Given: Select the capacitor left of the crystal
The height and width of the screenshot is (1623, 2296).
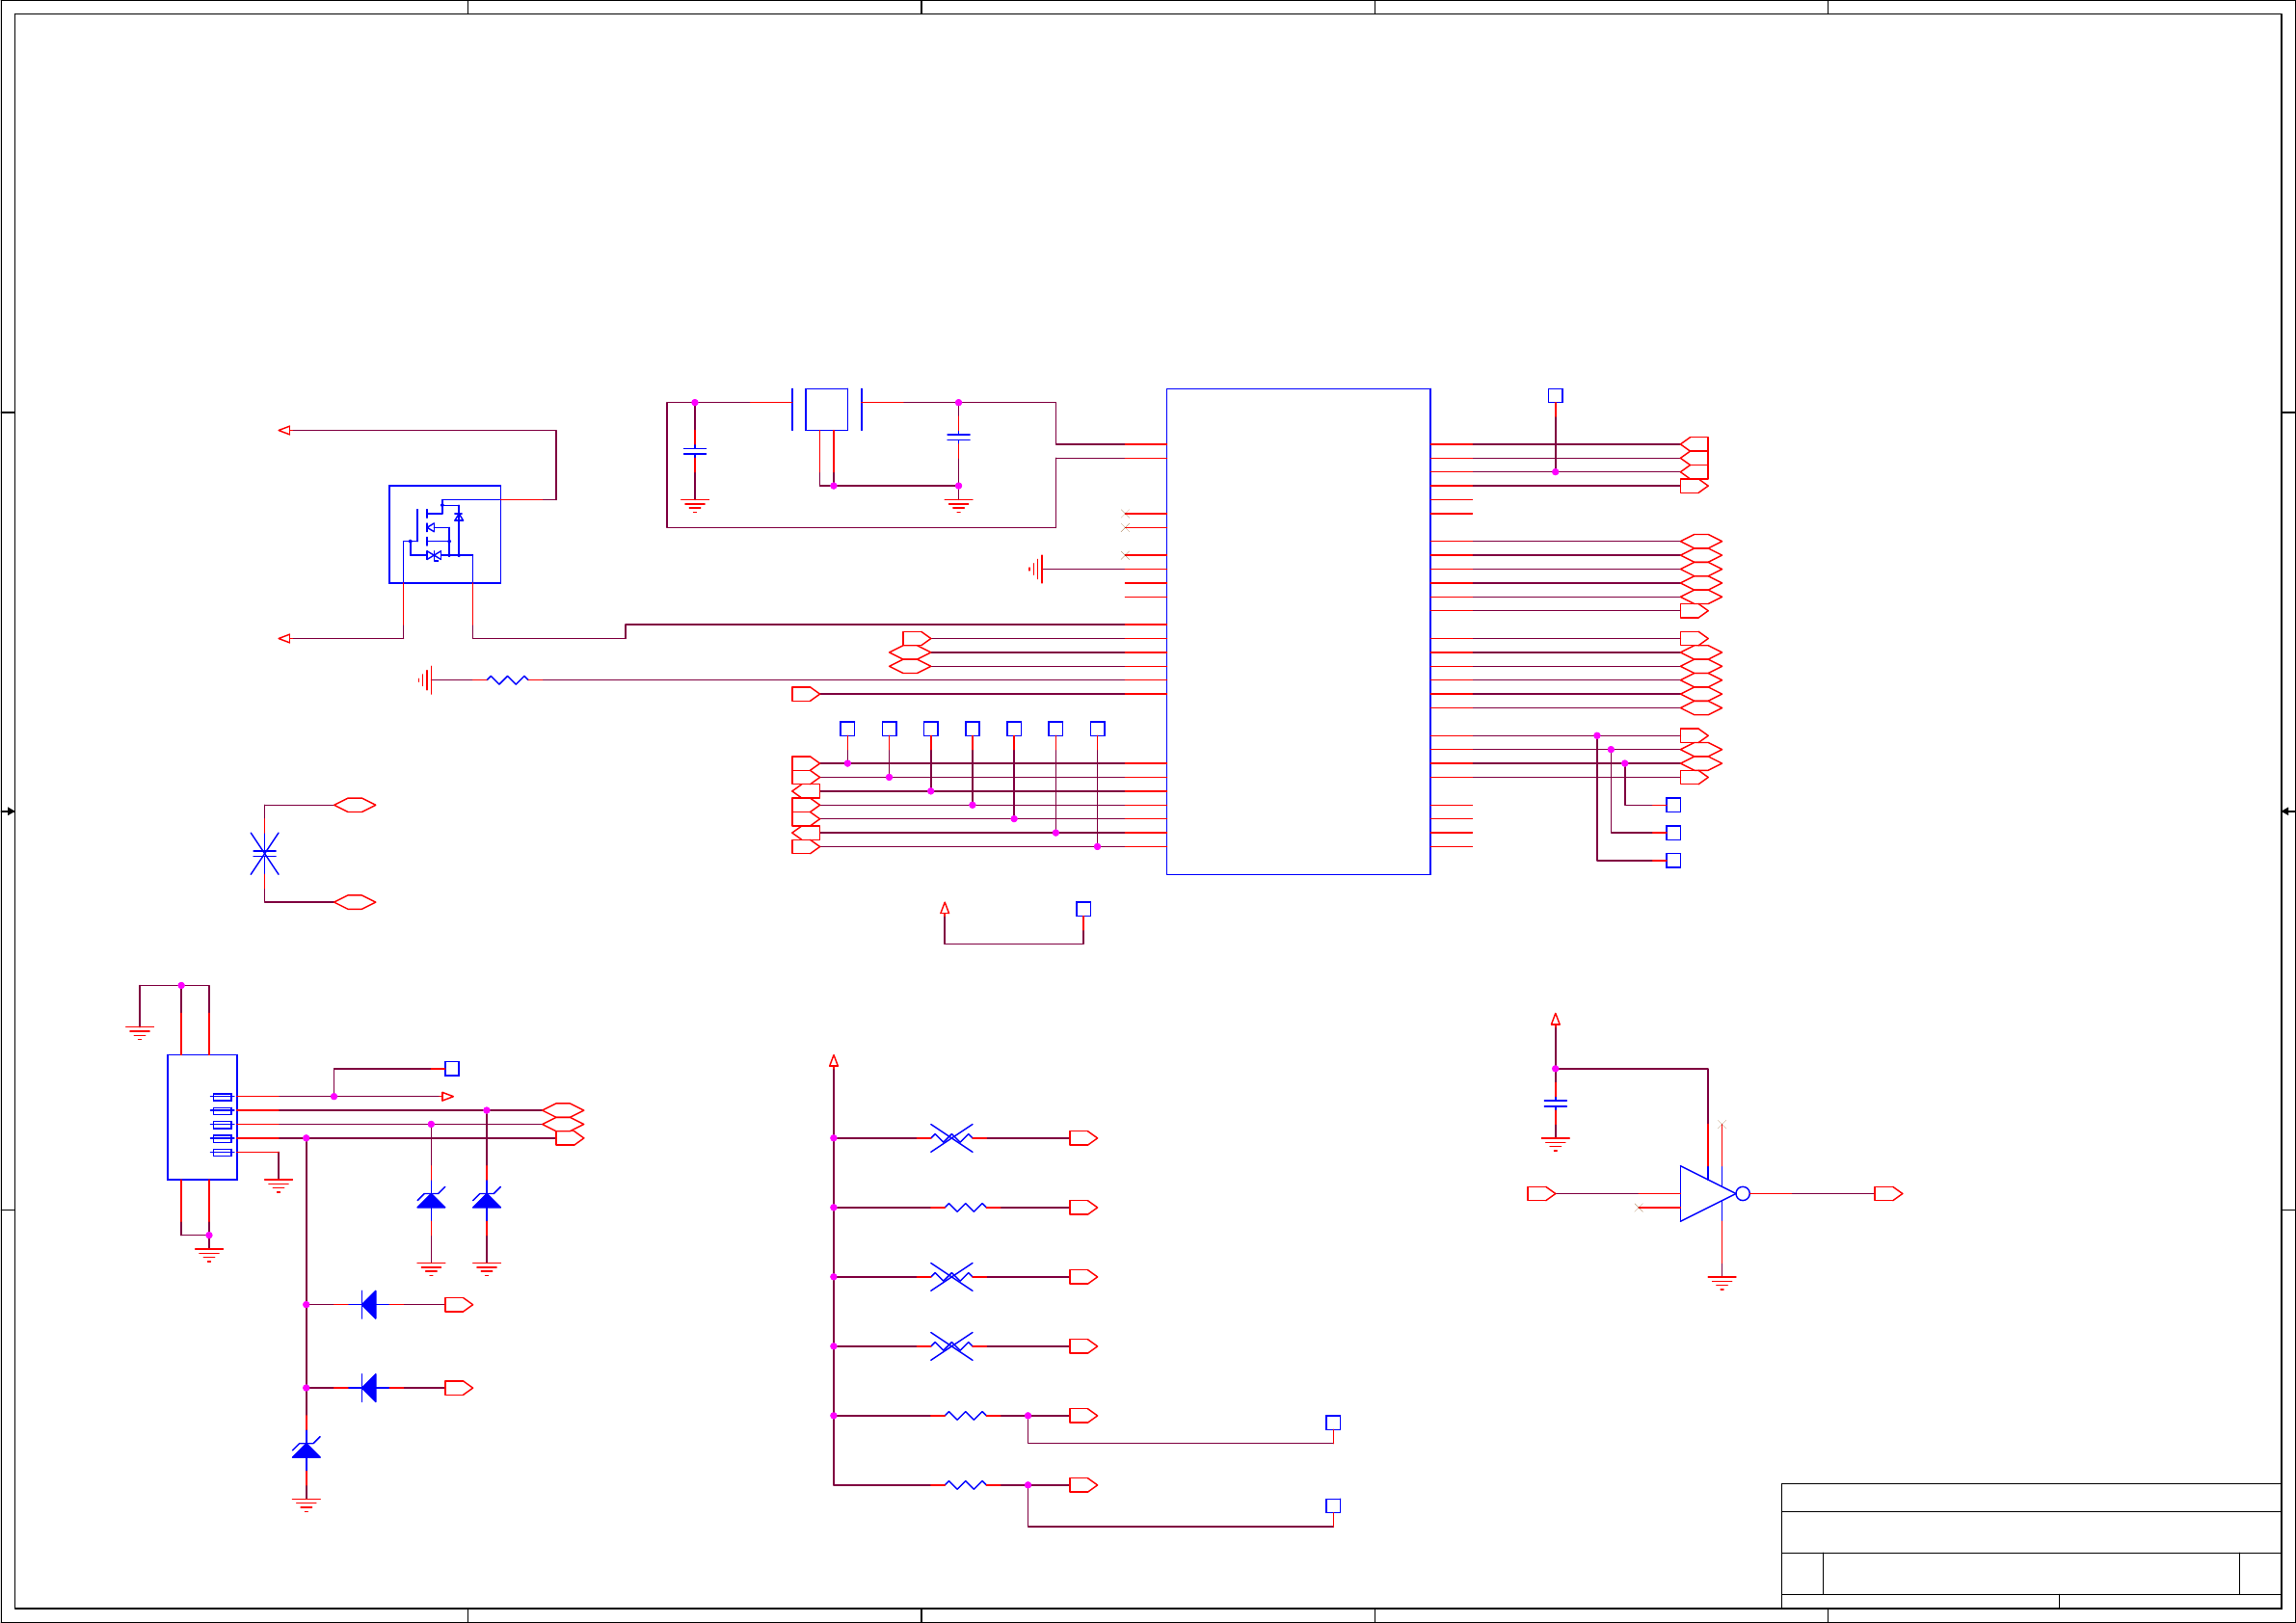Looking at the screenshot, I should coord(694,452).
